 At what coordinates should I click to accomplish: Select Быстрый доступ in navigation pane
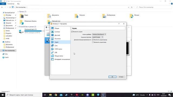pos(10,13)
